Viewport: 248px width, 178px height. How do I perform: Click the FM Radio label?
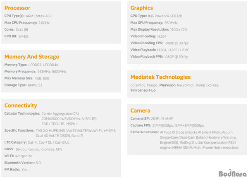click(12, 169)
